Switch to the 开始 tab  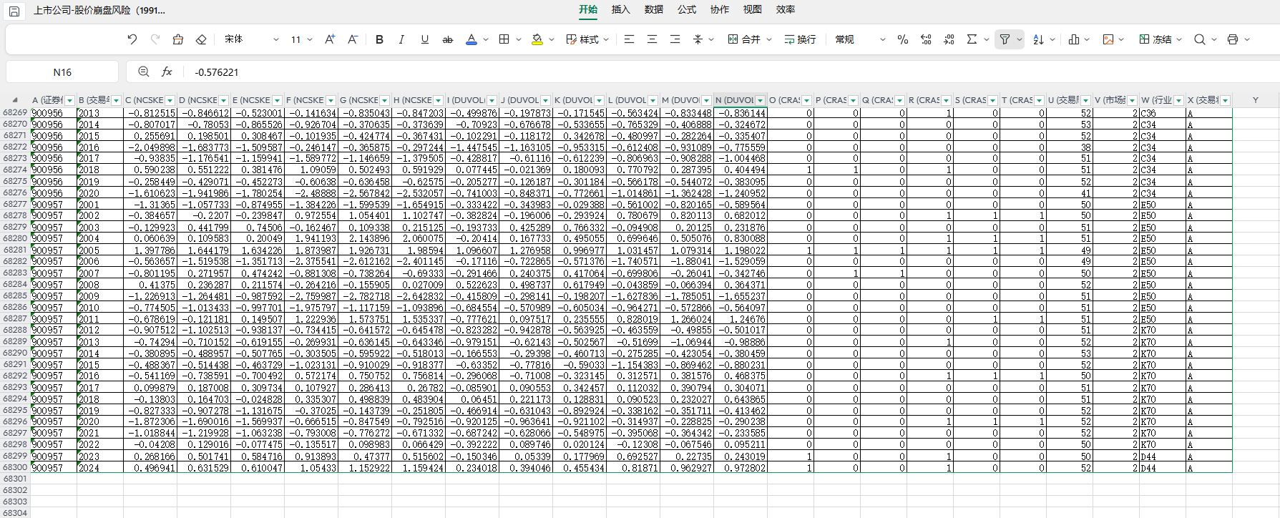click(588, 9)
